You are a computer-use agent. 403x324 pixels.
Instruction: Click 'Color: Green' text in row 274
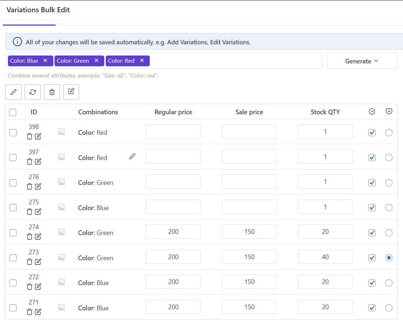pyautogui.click(x=96, y=233)
